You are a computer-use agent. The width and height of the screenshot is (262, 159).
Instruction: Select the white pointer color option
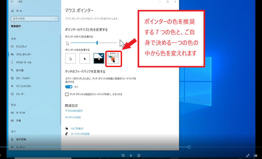(x=71, y=58)
